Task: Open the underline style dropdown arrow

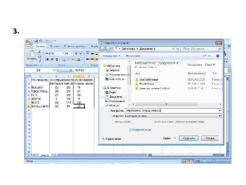Action: coord(60,59)
